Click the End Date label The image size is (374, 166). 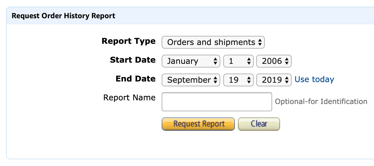[135, 79]
